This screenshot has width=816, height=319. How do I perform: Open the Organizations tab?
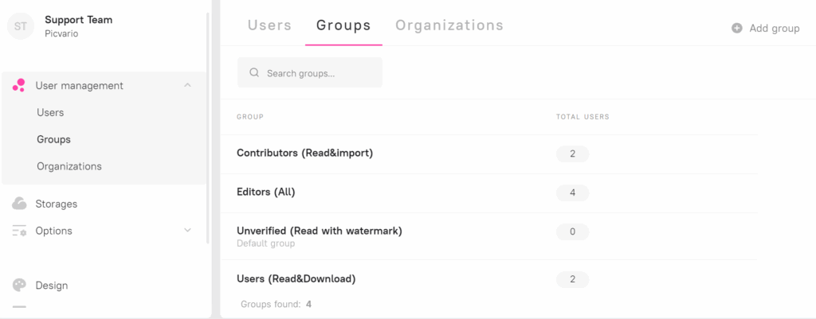449,25
